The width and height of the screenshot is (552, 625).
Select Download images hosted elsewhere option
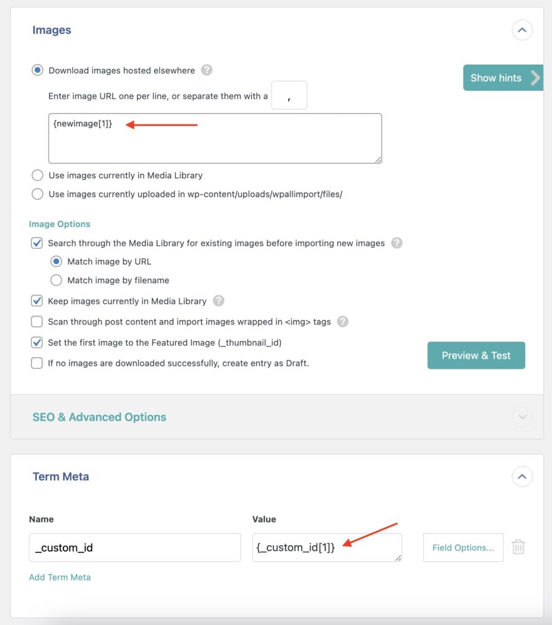click(38, 70)
